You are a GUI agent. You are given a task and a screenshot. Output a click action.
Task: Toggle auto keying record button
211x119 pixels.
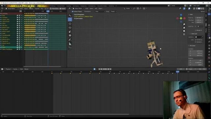(95, 69)
